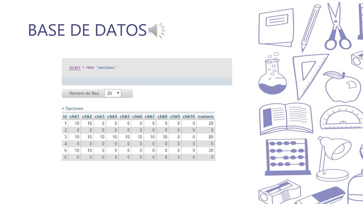Sort by the chk1 column header

(74, 117)
